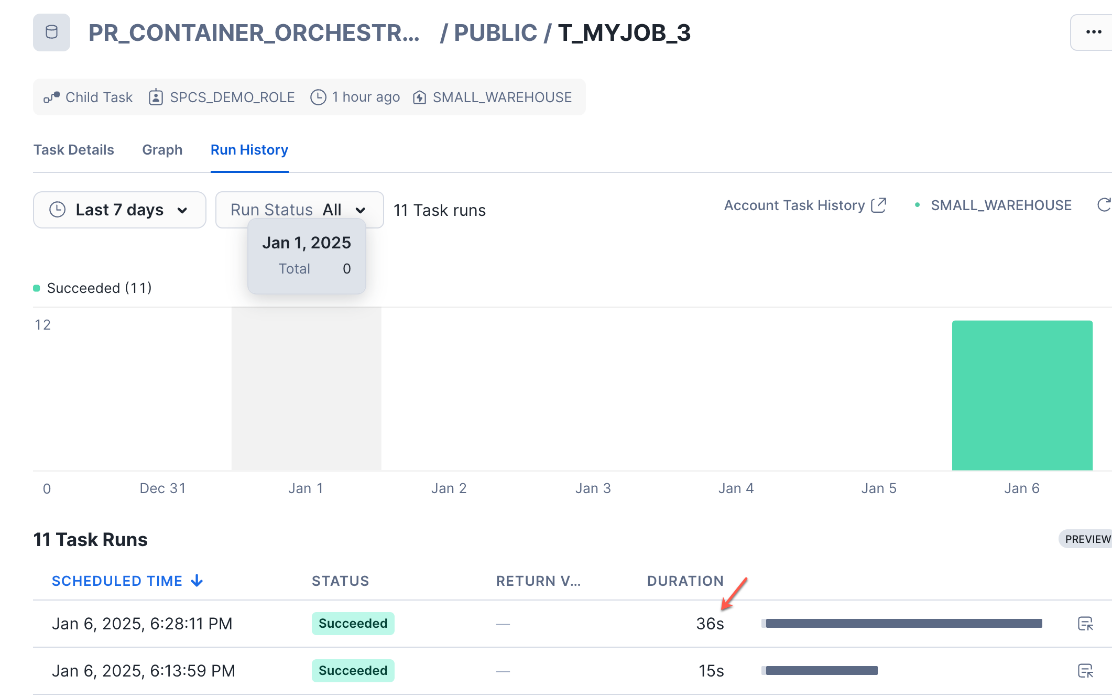Switch to the Graph tab

(162, 150)
